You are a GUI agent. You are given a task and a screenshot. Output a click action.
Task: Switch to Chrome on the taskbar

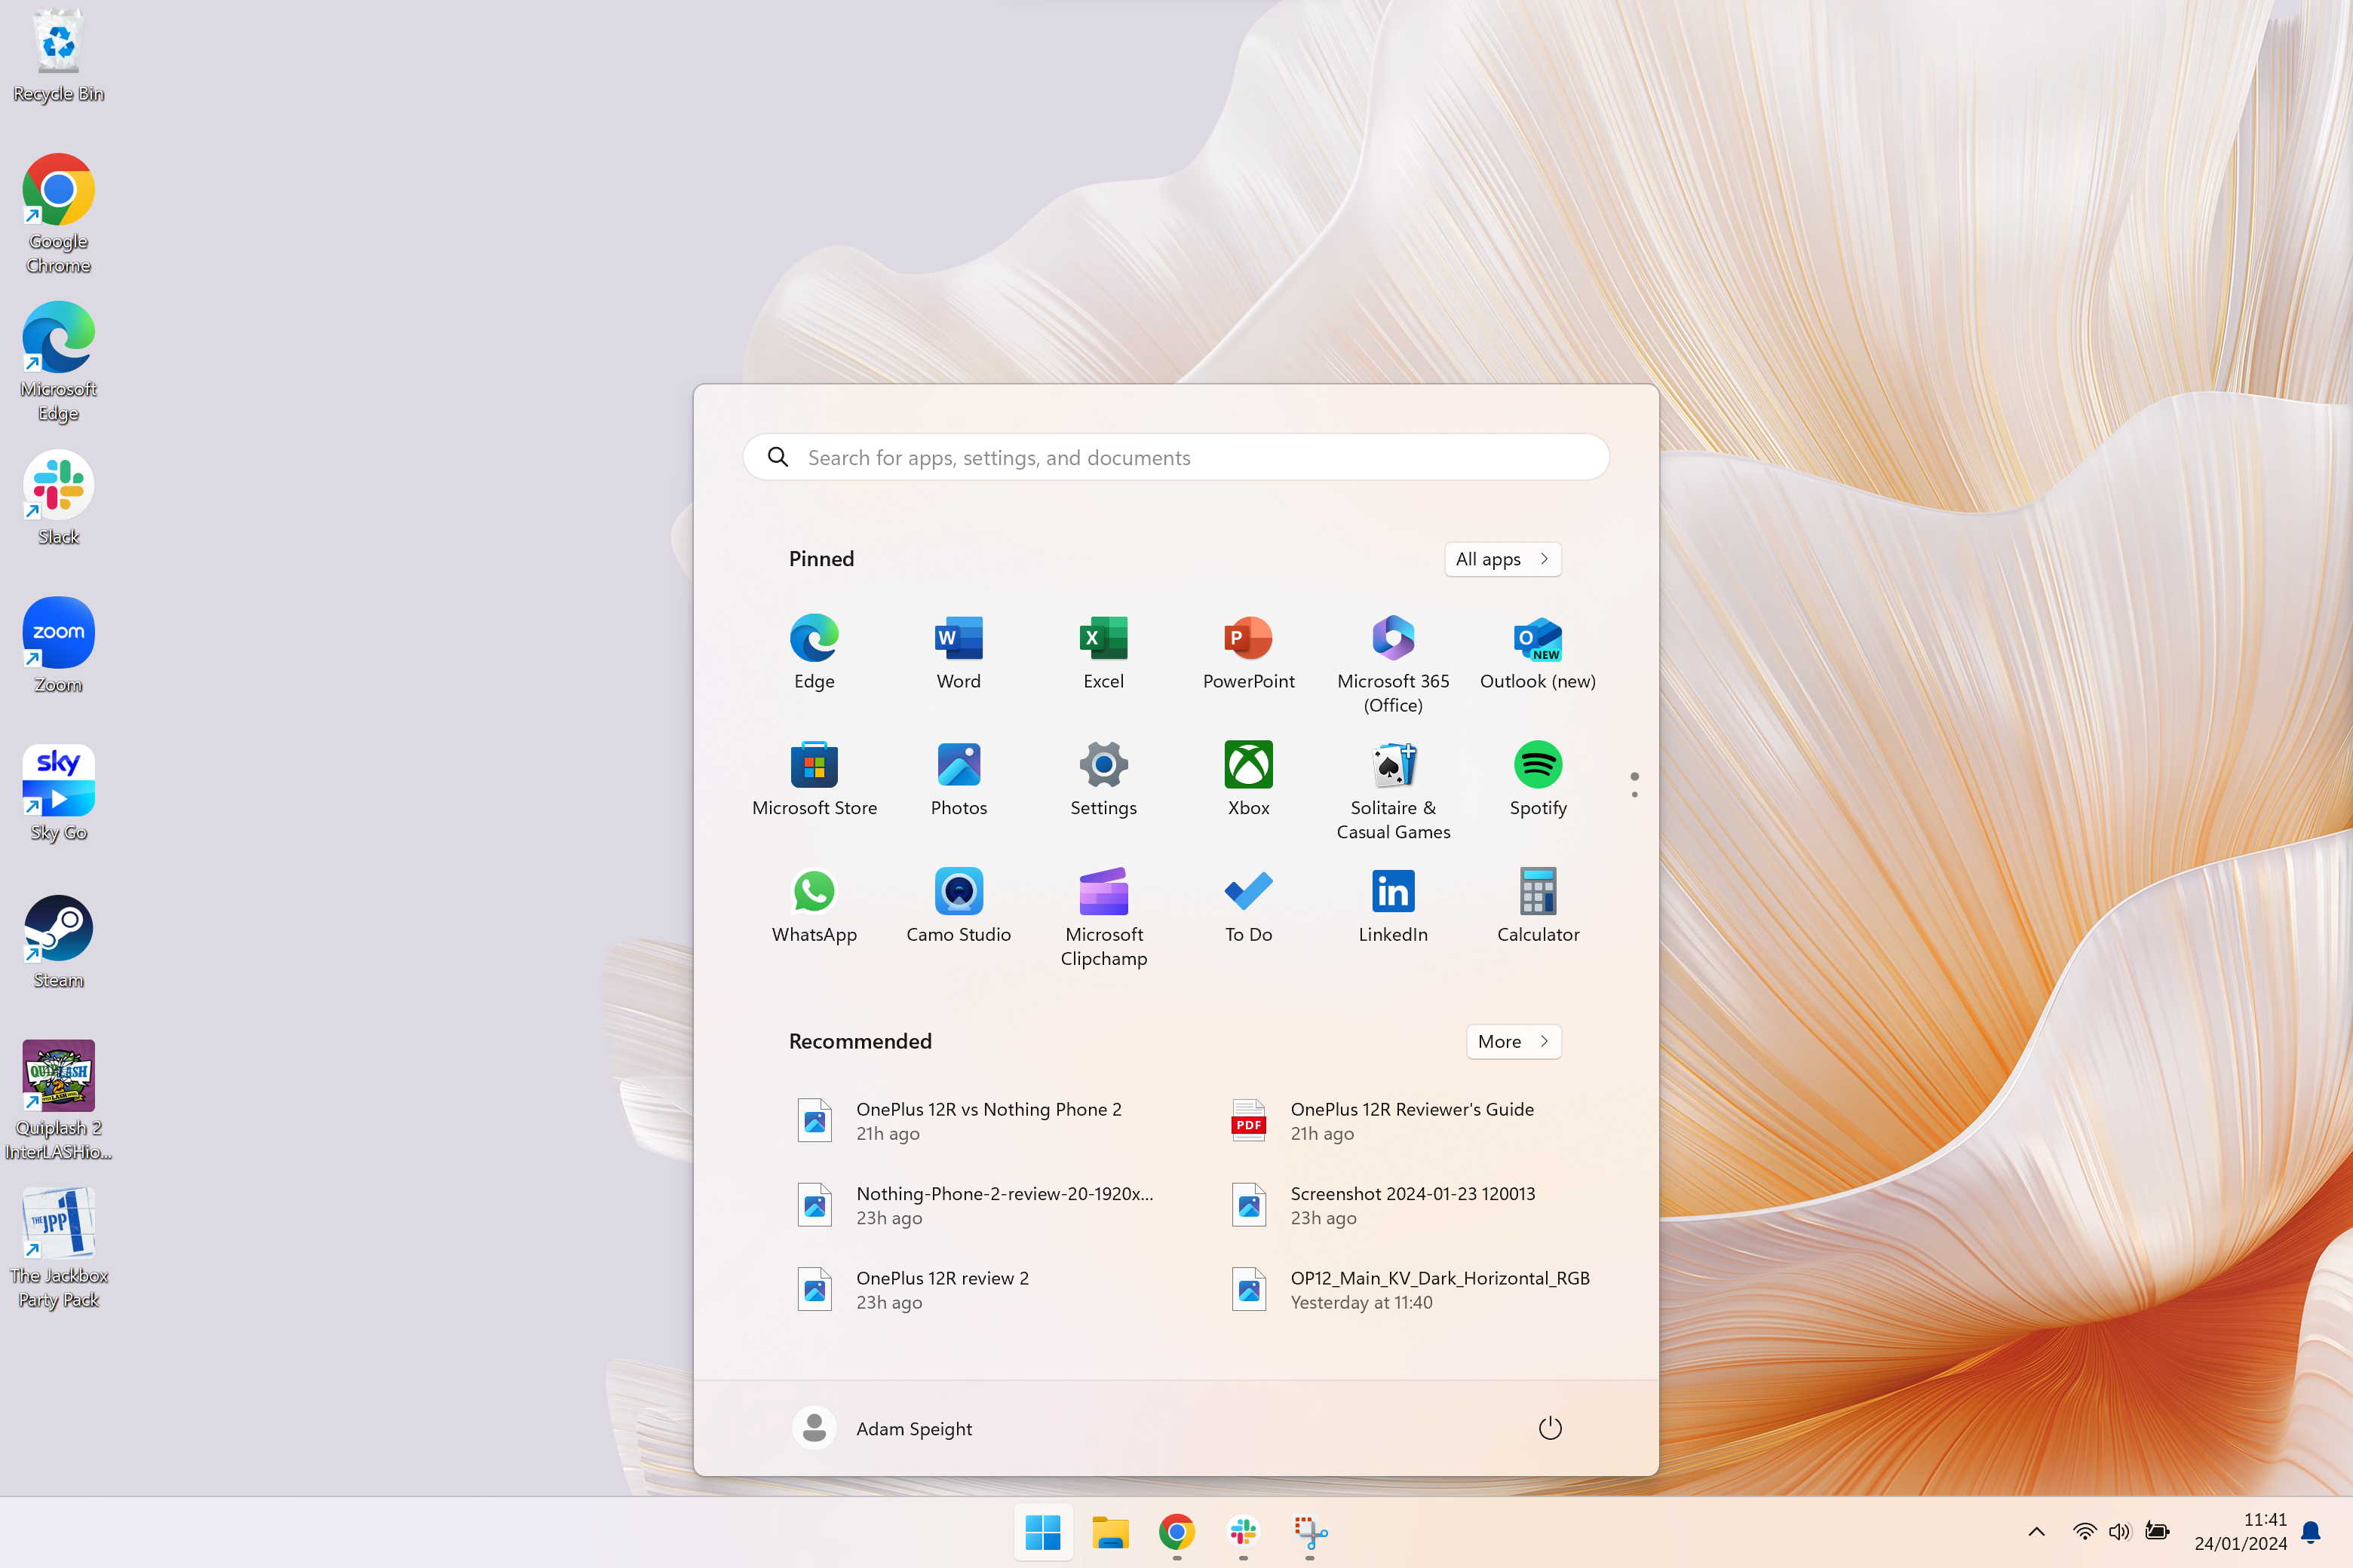tap(1176, 1531)
